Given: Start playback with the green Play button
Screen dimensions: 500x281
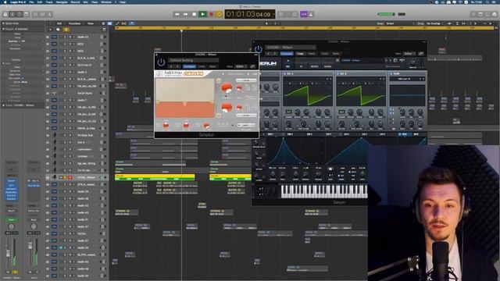Looking at the screenshot, I should [202, 14].
